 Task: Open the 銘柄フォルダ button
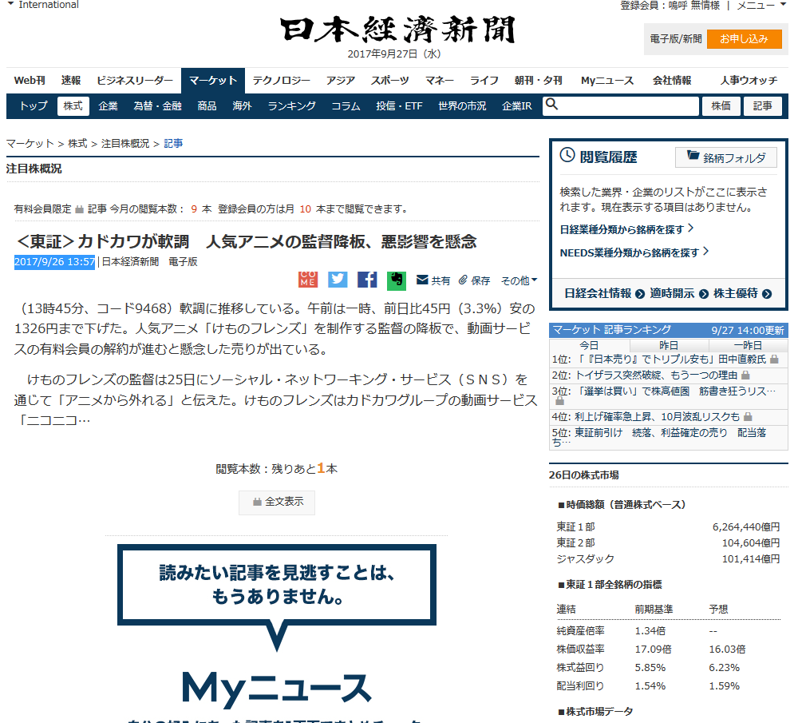726,158
